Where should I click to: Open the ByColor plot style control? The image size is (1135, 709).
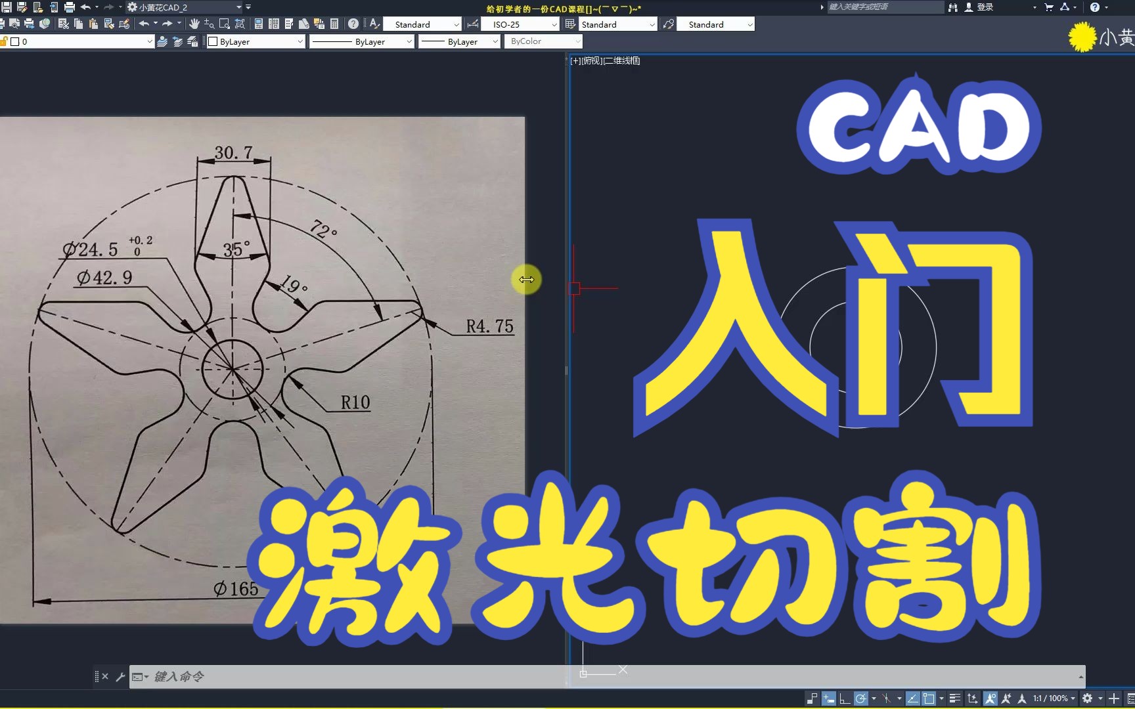coord(543,41)
